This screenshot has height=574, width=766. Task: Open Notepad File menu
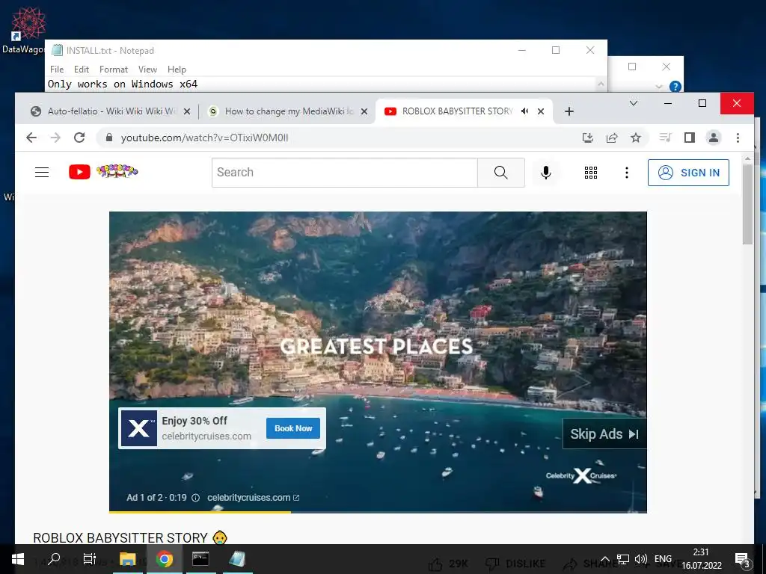coord(57,70)
